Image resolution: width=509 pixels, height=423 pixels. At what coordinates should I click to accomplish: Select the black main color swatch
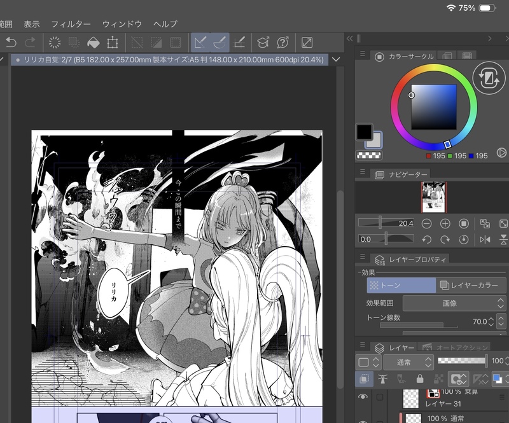(x=364, y=132)
